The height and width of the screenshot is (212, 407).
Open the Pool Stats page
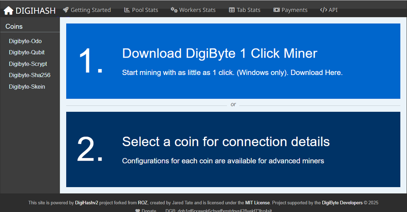click(141, 10)
